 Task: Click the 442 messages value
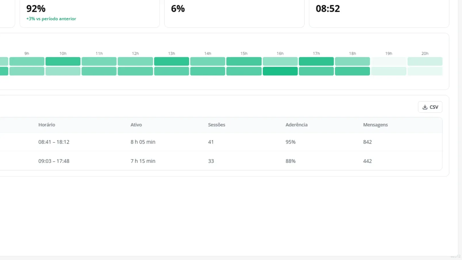click(367, 161)
